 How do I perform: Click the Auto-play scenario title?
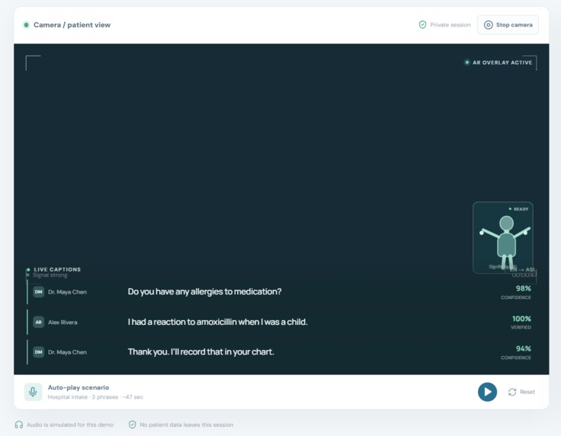click(79, 387)
